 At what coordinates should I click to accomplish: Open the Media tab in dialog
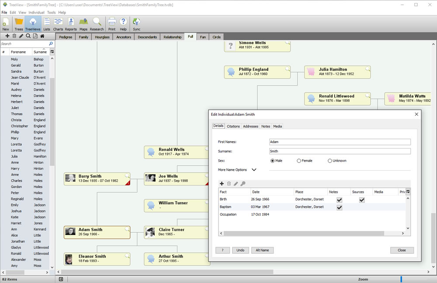(277, 126)
